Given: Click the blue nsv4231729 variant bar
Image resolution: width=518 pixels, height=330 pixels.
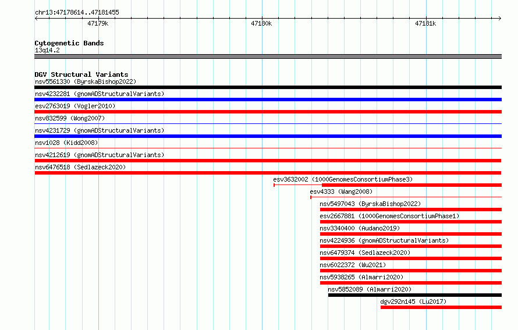Looking at the screenshot, I should pos(268,136).
